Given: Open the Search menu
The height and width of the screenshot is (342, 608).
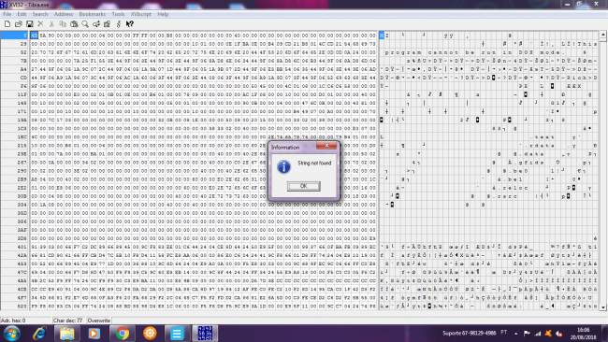Looking at the screenshot, I should 40,14.
